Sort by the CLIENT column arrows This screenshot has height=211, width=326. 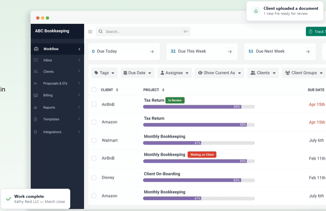point(117,90)
